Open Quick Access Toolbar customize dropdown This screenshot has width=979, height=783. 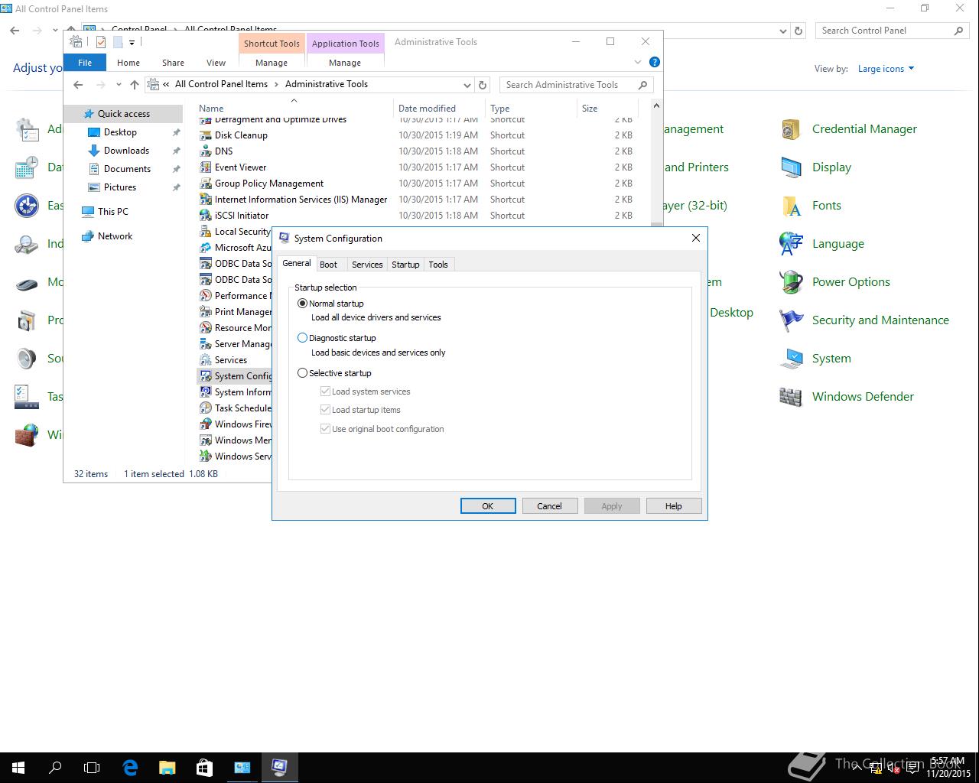(x=132, y=42)
